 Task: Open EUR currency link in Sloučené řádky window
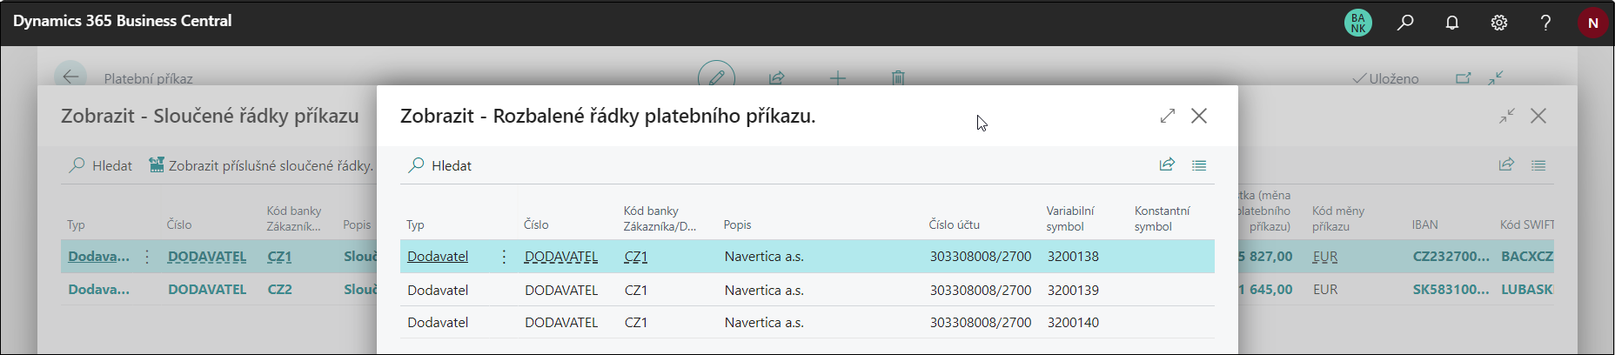coord(1325,257)
